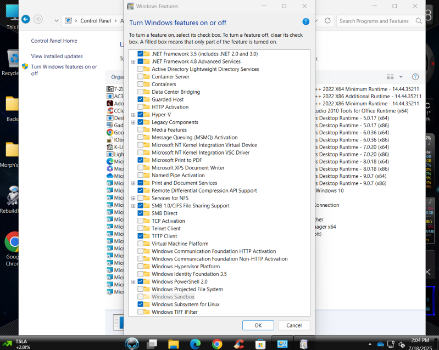Select the Windows Sandbox row

(173, 297)
